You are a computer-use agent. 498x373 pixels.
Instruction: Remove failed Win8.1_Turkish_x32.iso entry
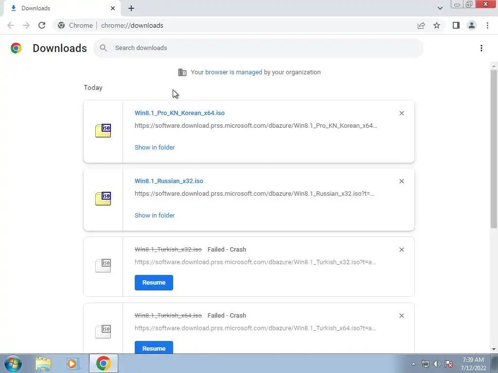coord(401,250)
